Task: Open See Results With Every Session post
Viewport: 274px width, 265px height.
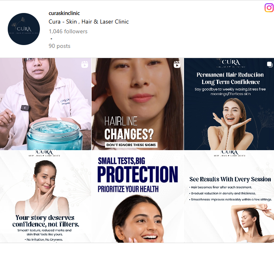Action: click(x=229, y=196)
